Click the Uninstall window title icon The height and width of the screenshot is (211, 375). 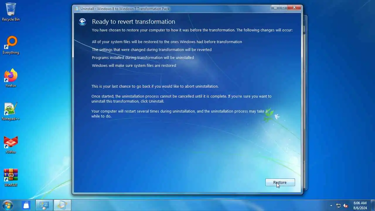tap(77, 9)
